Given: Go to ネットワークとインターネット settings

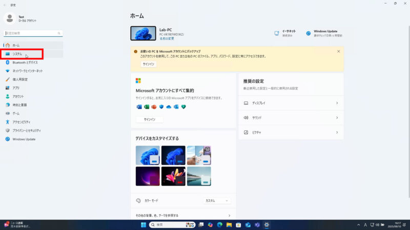Looking at the screenshot, I should [x=27, y=71].
